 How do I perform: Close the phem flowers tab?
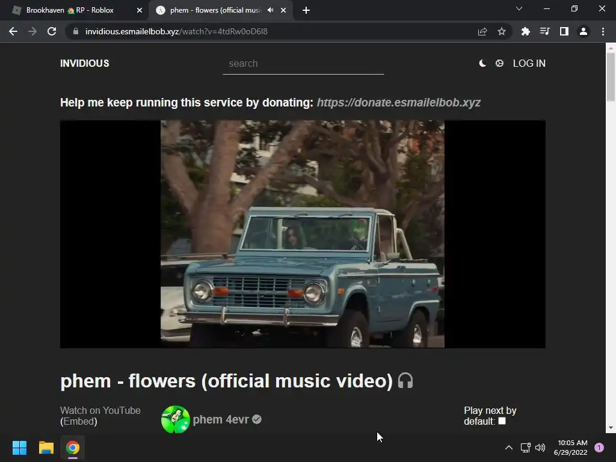(x=283, y=10)
